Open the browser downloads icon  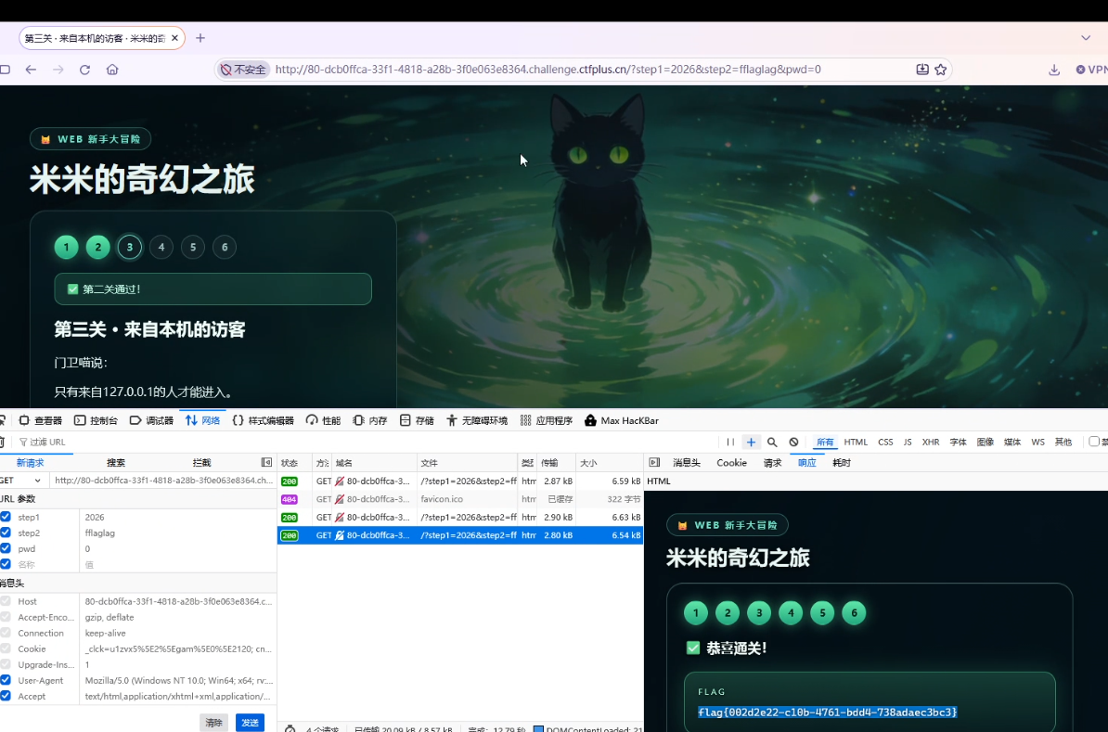1053,70
